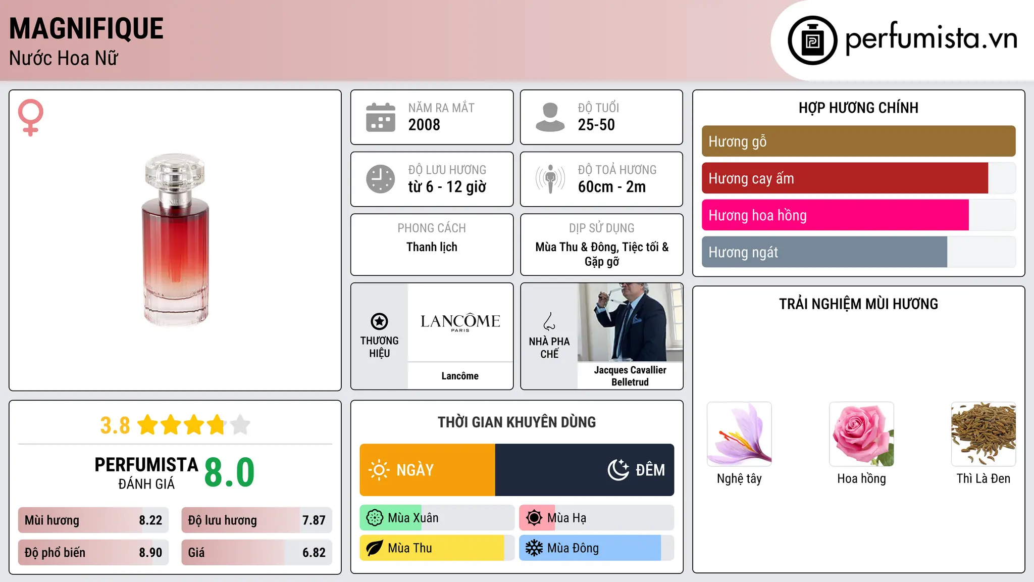
Task: Click the calendar icon beside NĂM RA MẮT
Action: coord(381,117)
